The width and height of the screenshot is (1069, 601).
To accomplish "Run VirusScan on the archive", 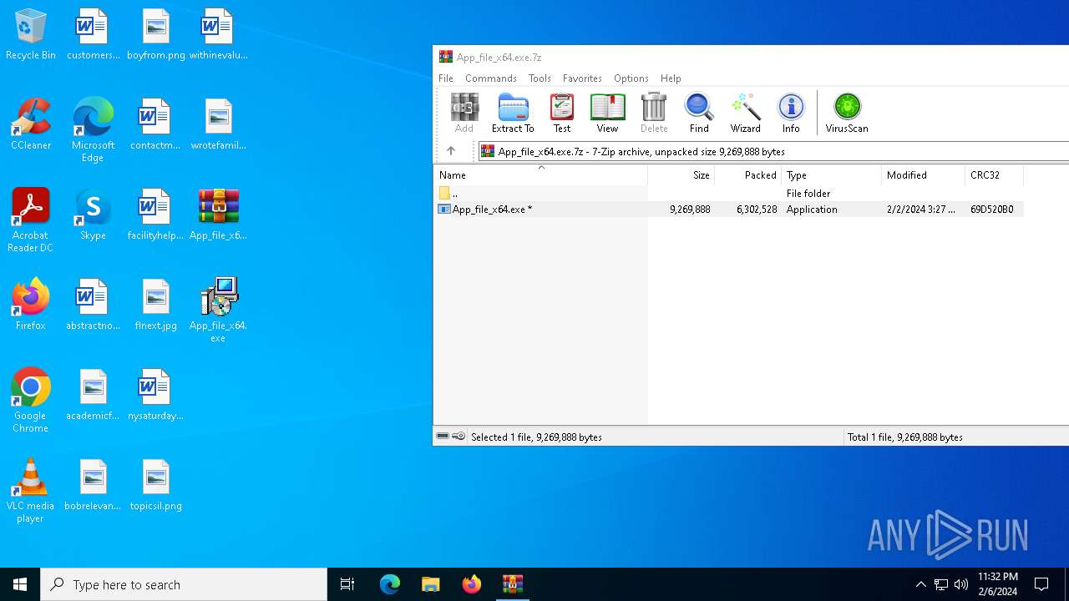I will pyautogui.click(x=847, y=113).
